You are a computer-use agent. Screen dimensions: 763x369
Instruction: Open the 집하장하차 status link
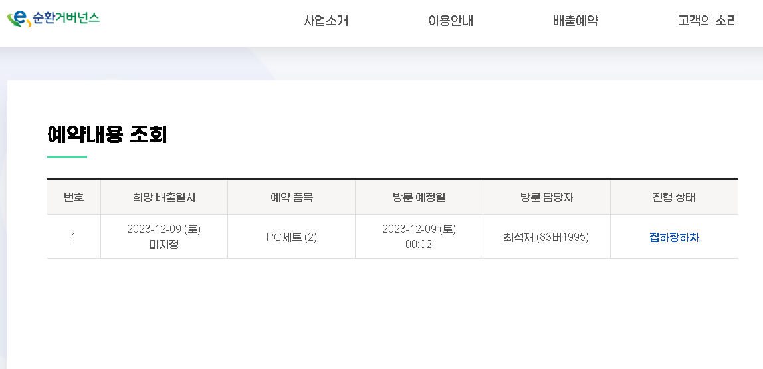click(674, 237)
